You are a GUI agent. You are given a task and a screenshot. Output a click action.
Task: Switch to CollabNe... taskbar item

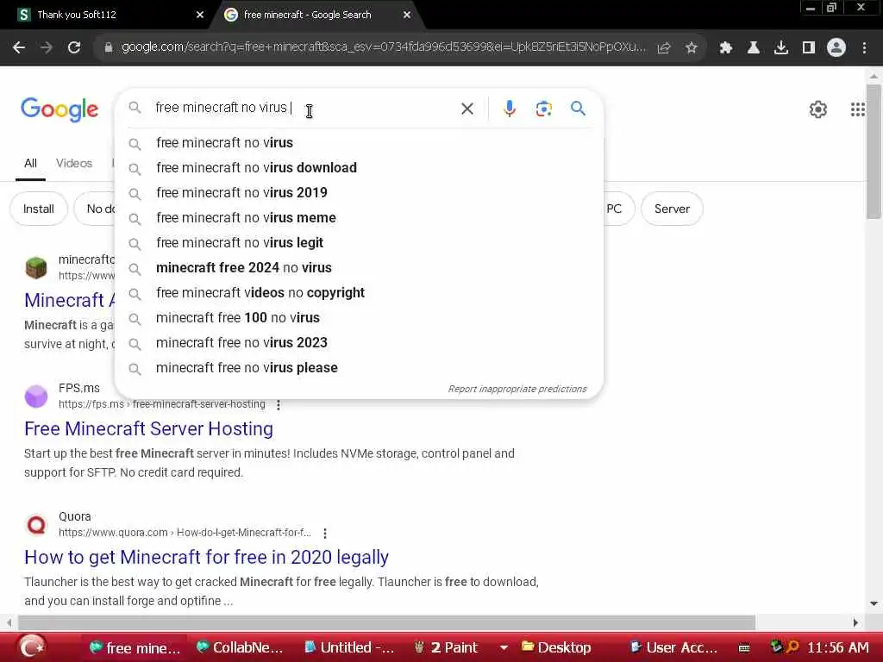point(240,648)
